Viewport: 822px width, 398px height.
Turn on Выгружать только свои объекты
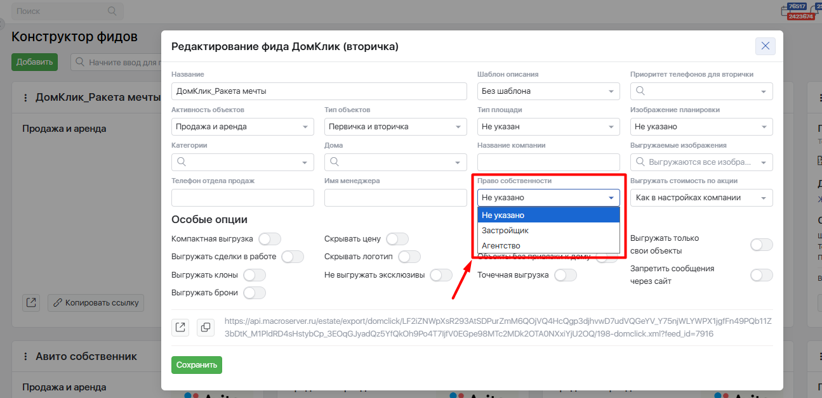click(761, 245)
